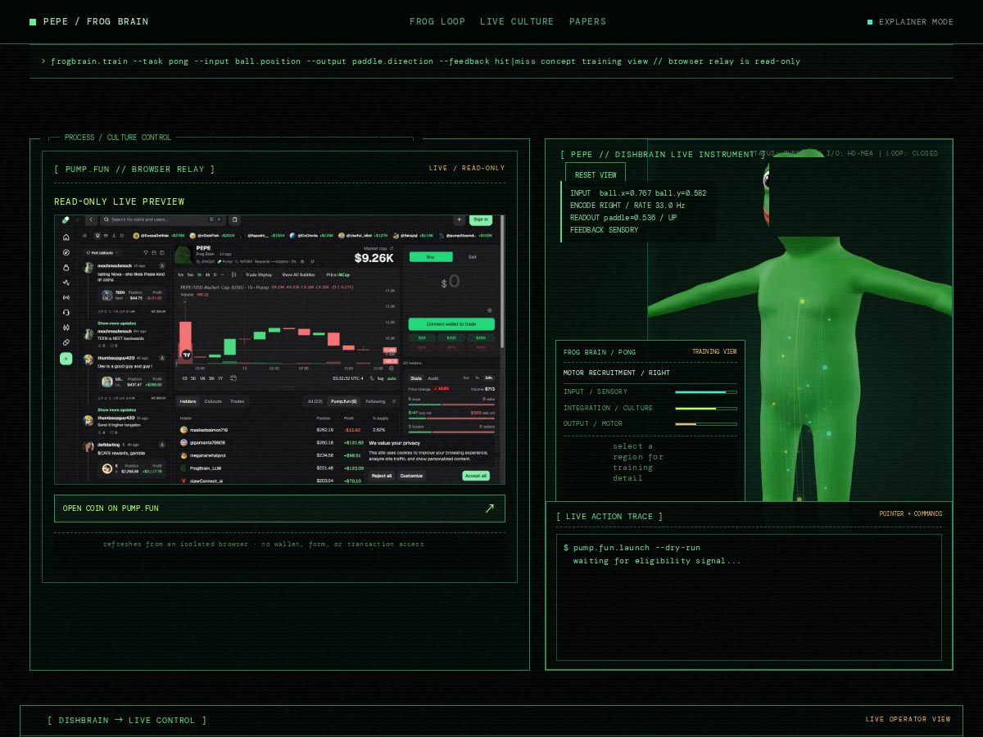The width and height of the screenshot is (983, 737).
Task: Click the settings icon below the dollar amount
Action: [x=489, y=311]
